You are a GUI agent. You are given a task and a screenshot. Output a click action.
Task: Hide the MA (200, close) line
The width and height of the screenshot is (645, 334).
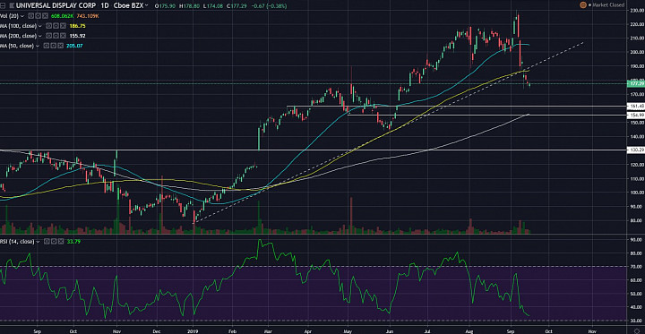pyautogui.click(x=48, y=36)
